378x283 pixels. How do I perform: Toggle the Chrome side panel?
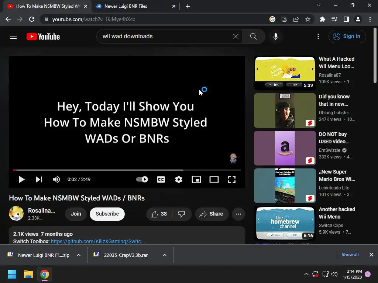point(346,19)
